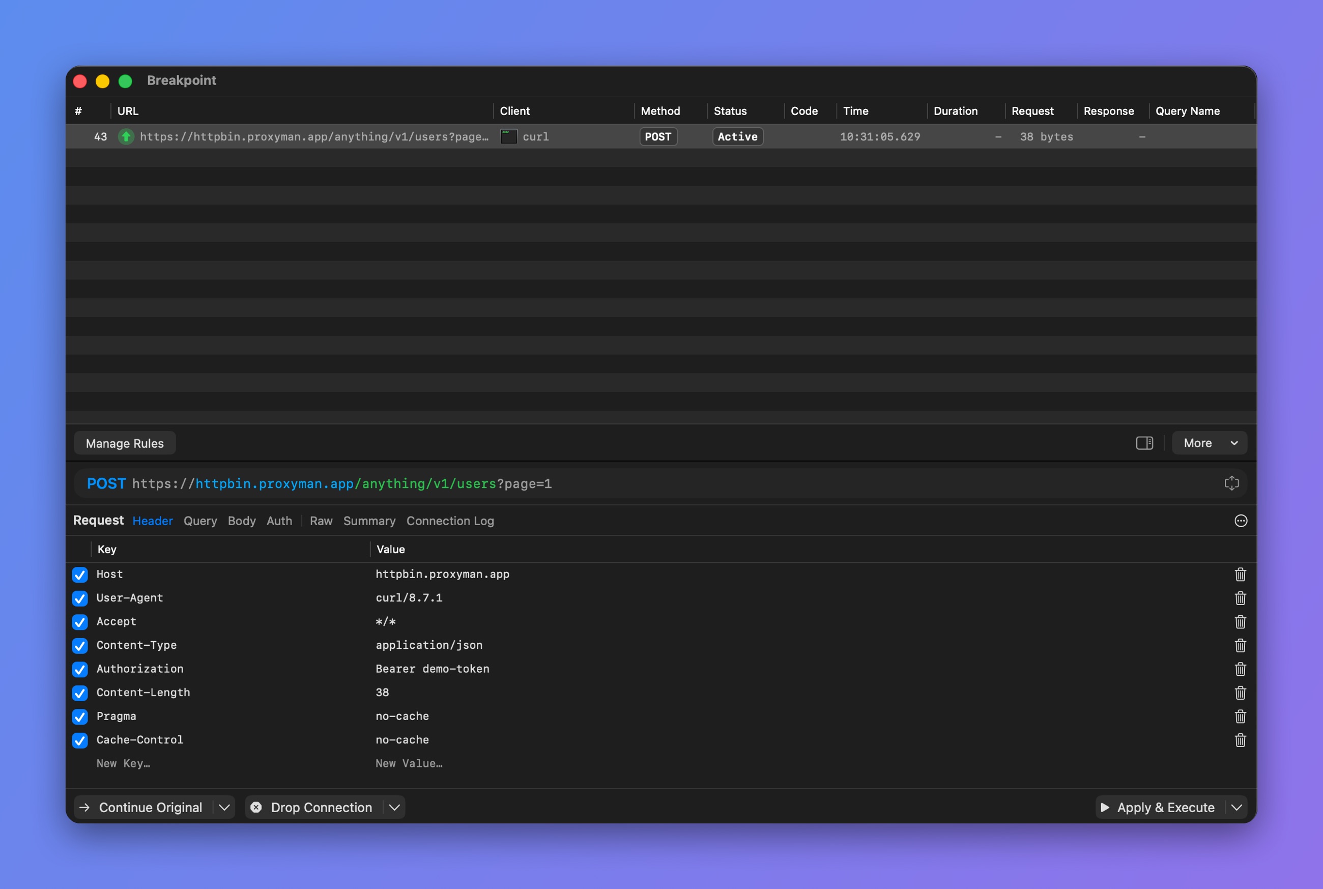This screenshot has width=1323, height=889.
Task: Click the Bearer demo-token value
Action: click(x=433, y=669)
